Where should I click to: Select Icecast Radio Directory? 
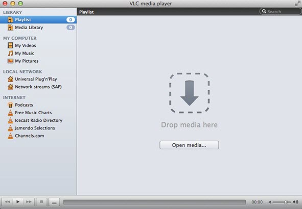click(x=38, y=120)
